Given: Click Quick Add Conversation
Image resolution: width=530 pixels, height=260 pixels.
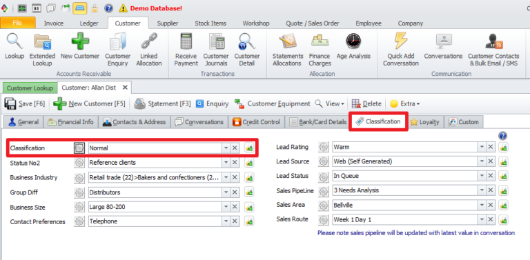Looking at the screenshot, I should pos(401,50).
